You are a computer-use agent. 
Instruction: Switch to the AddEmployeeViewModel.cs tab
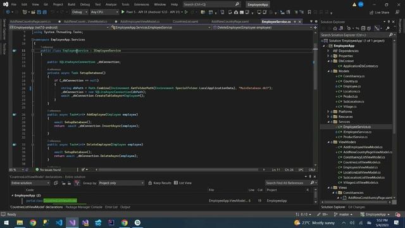(x=140, y=22)
